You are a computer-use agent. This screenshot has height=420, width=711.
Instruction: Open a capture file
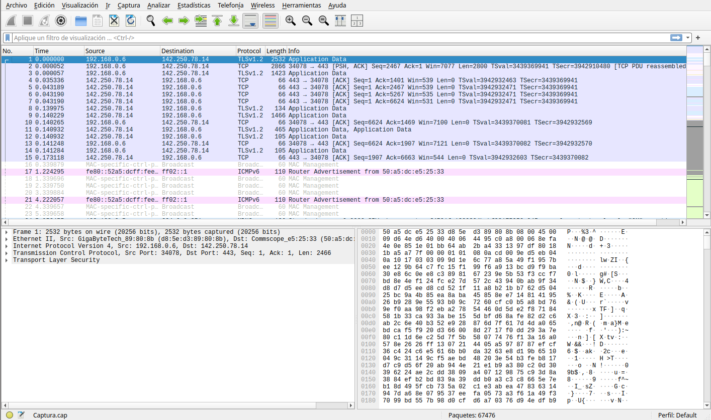80,21
